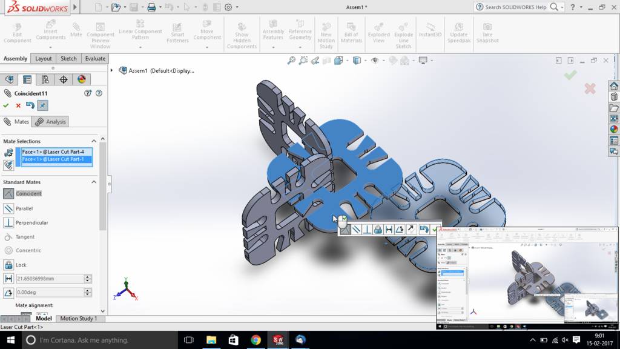Image resolution: width=620 pixels, height=349 pixels.
Task: Open the DisplayManager color sphere tab
Action: click(82, 79)
